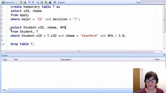Click the string 'Stanford' on line 8
The image size is (166, 93).
point(89,36)
